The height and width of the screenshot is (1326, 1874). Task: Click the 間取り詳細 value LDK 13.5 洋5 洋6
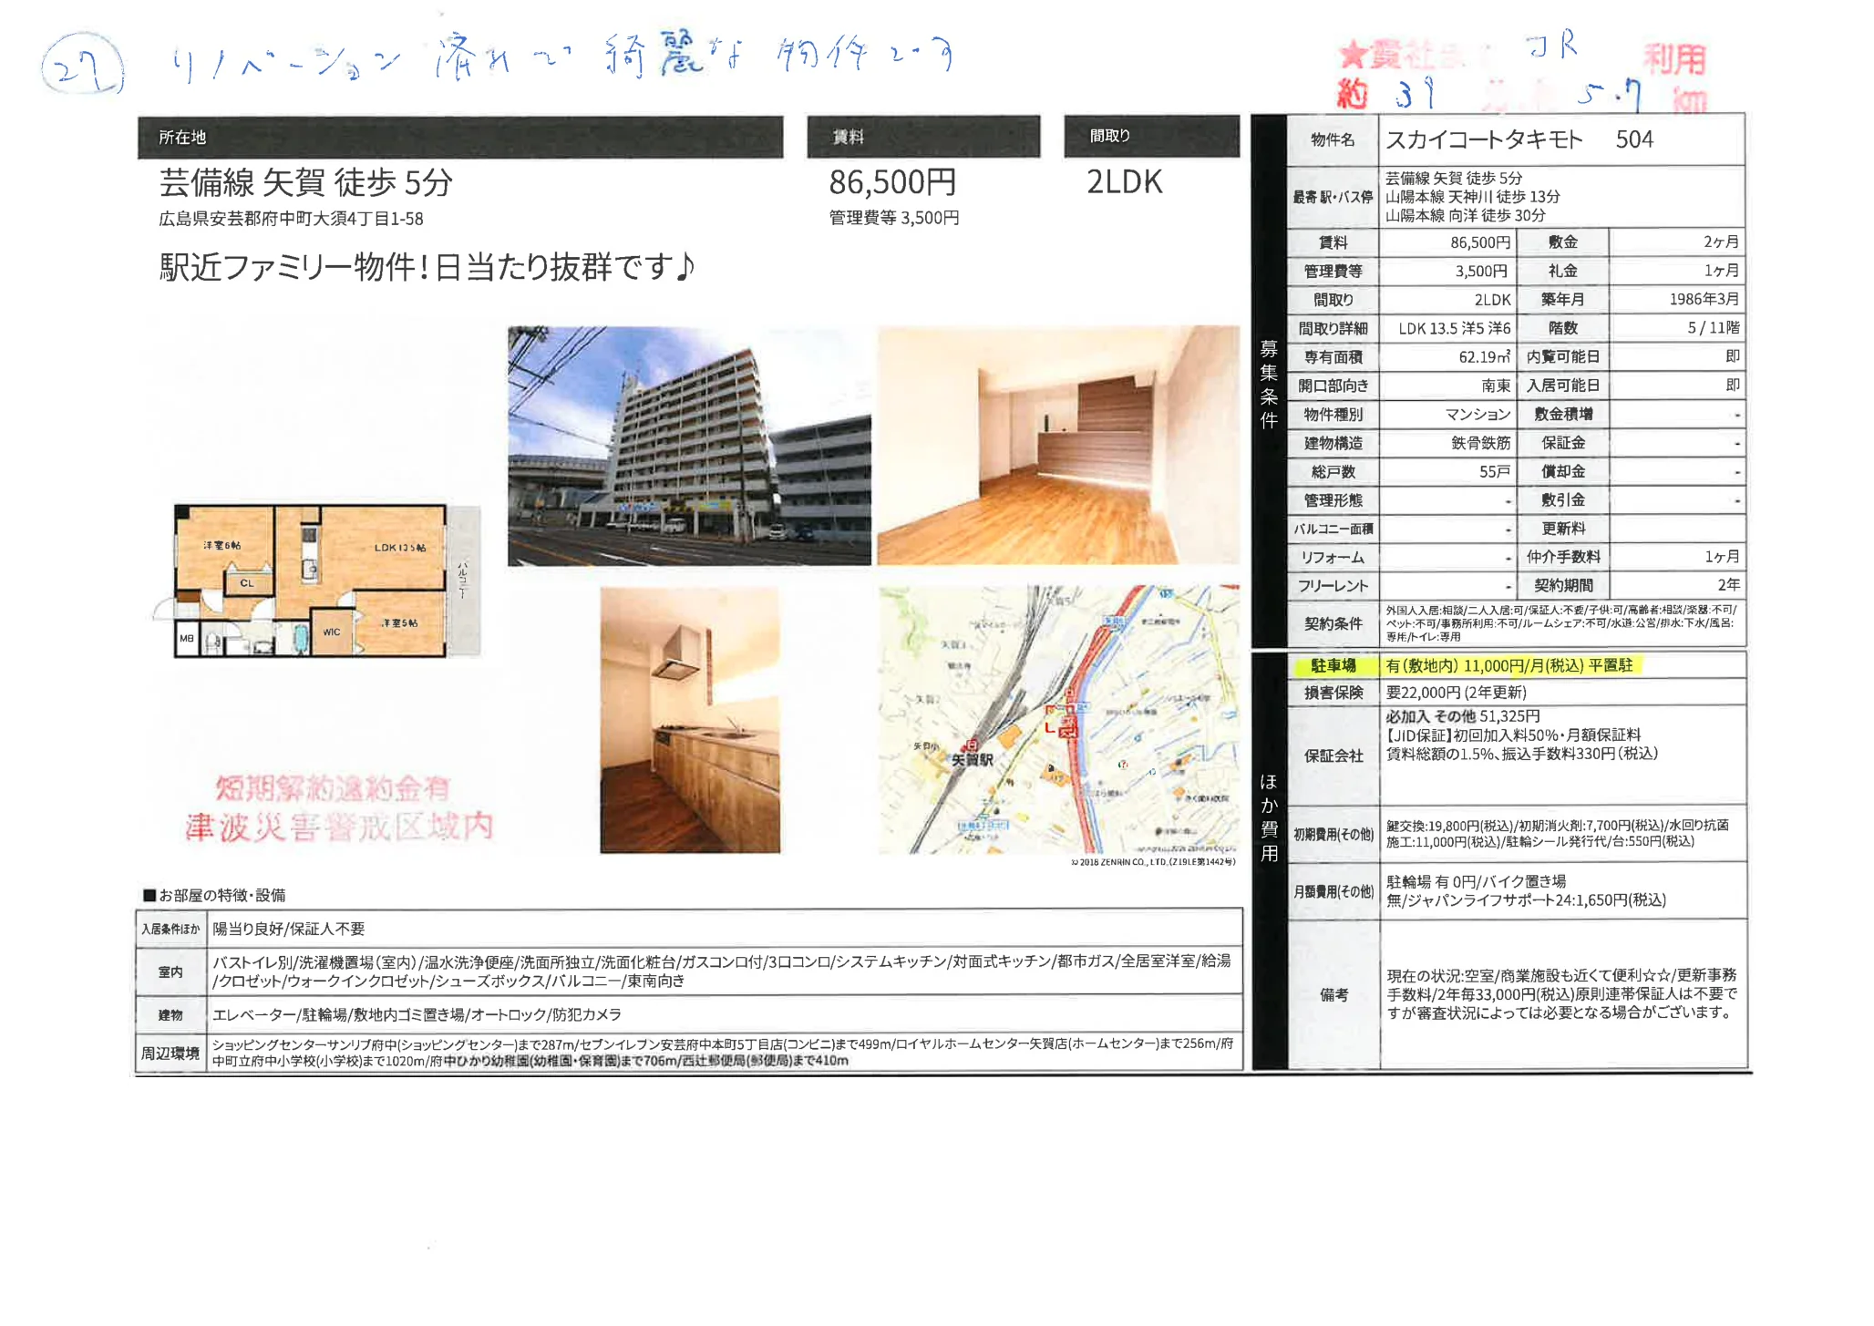click(1455, 328)
